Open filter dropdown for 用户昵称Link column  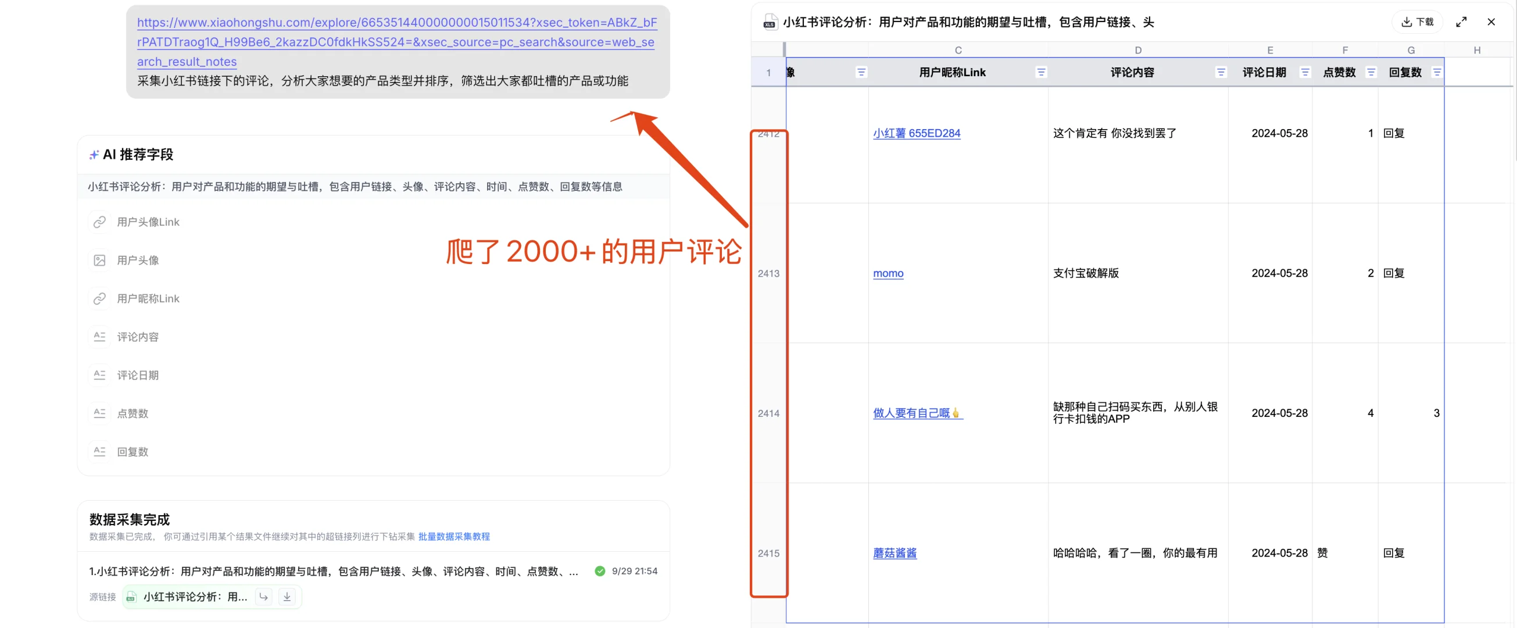[x=1040, y=72]
